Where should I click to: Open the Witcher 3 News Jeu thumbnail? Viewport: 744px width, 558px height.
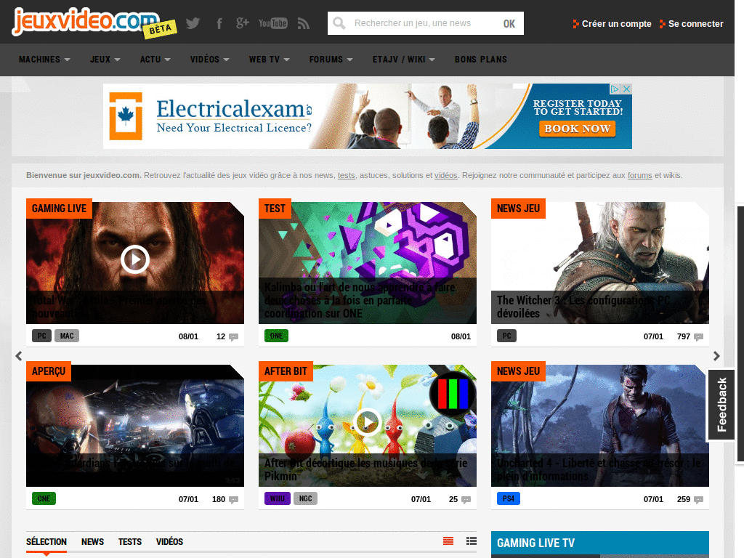(599, 263)
